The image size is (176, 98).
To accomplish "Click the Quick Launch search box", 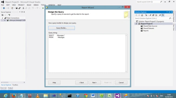I will click(x=148, y=2).
